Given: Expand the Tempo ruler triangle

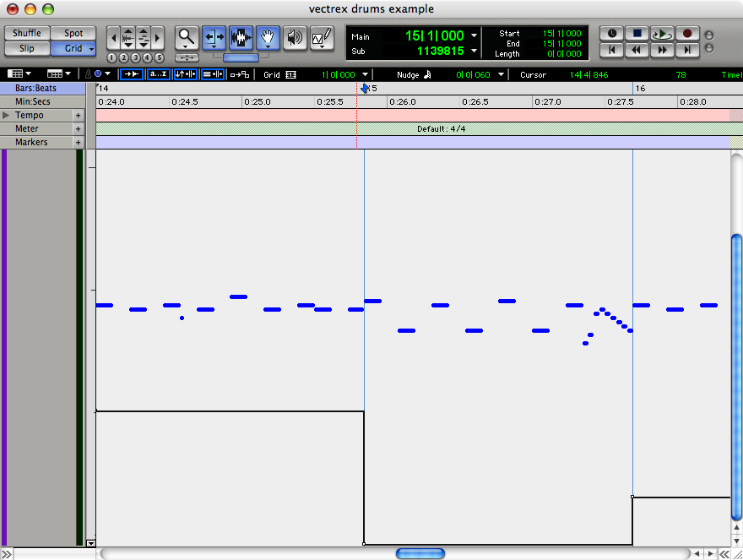Looking at the screenshot, I should tap(6, 115).
